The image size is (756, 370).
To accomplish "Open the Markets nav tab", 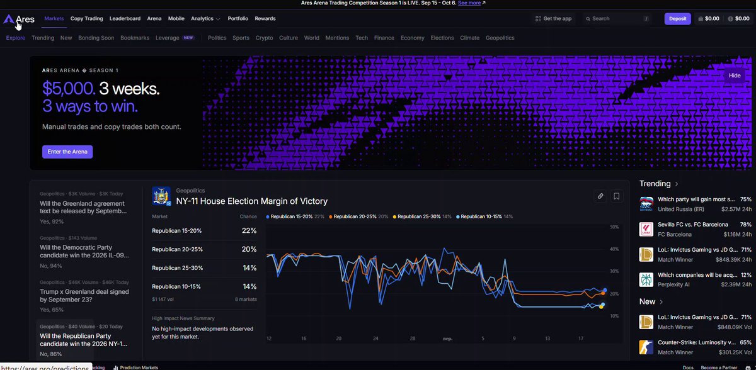I will pos(54,19).
